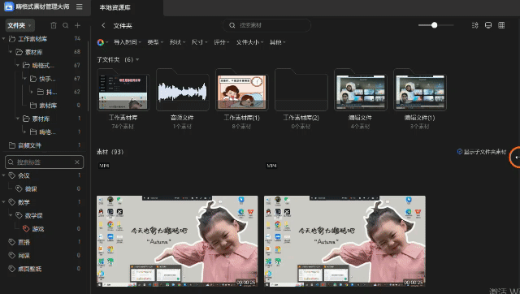Clear the tag search with the X icon
This screenshot has height=294, width=520.
[x=77, y=162]
